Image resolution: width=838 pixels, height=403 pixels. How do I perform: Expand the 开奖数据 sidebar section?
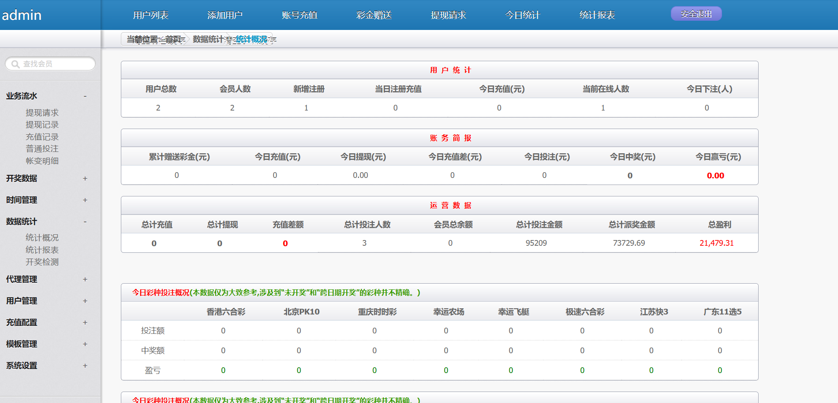85,178
